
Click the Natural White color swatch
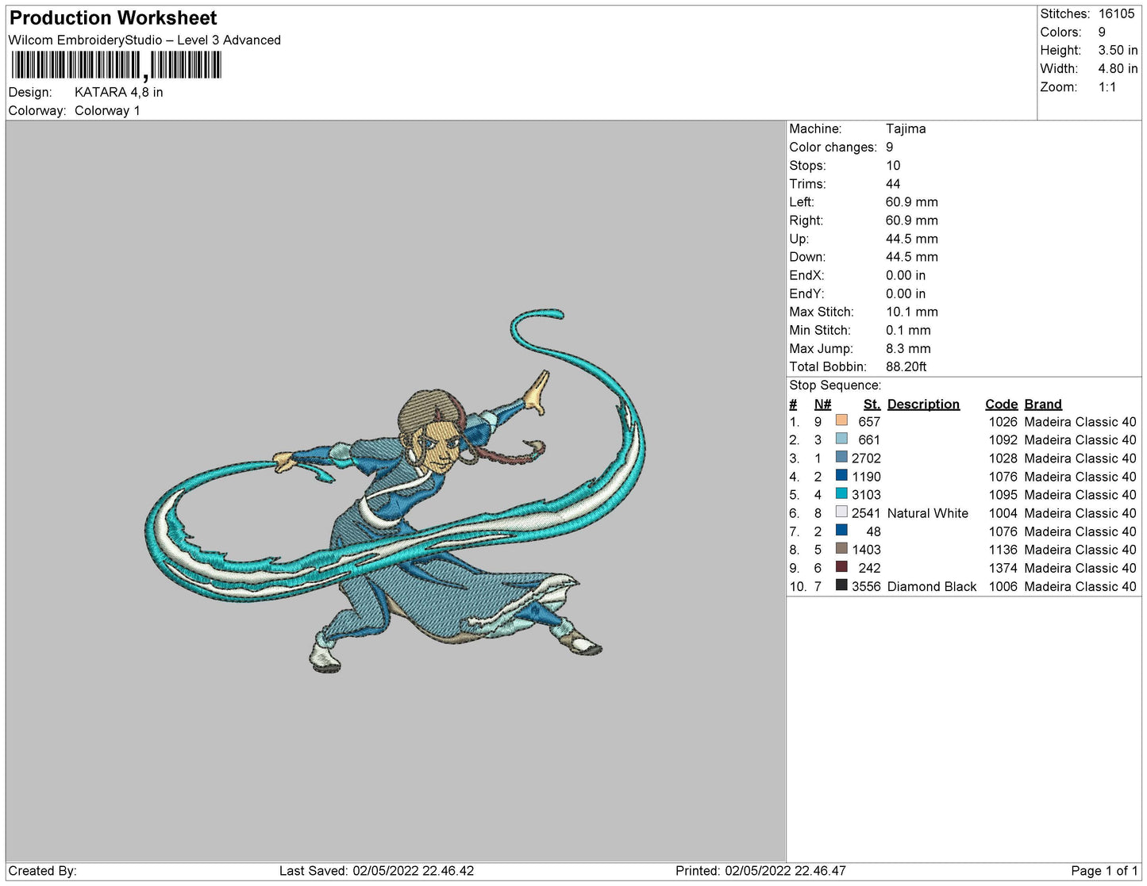click(x=841, y=512)
